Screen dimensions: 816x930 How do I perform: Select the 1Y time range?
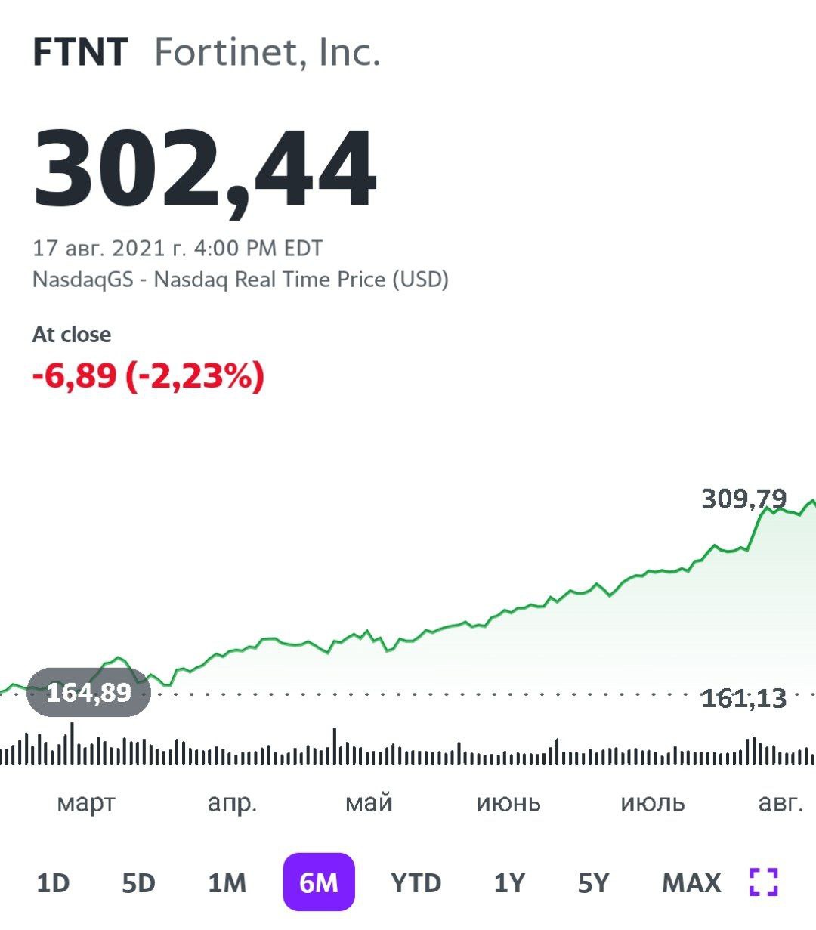click(x=509, y=882)
